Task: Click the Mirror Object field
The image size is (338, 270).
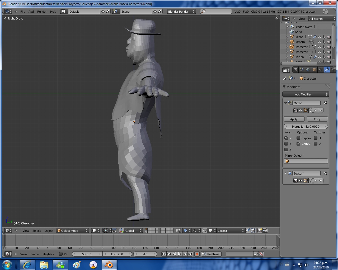Action: coord(306,161)
